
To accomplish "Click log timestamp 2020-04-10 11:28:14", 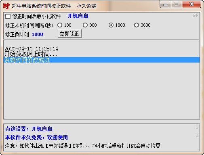I will click(x=31, y=48).
